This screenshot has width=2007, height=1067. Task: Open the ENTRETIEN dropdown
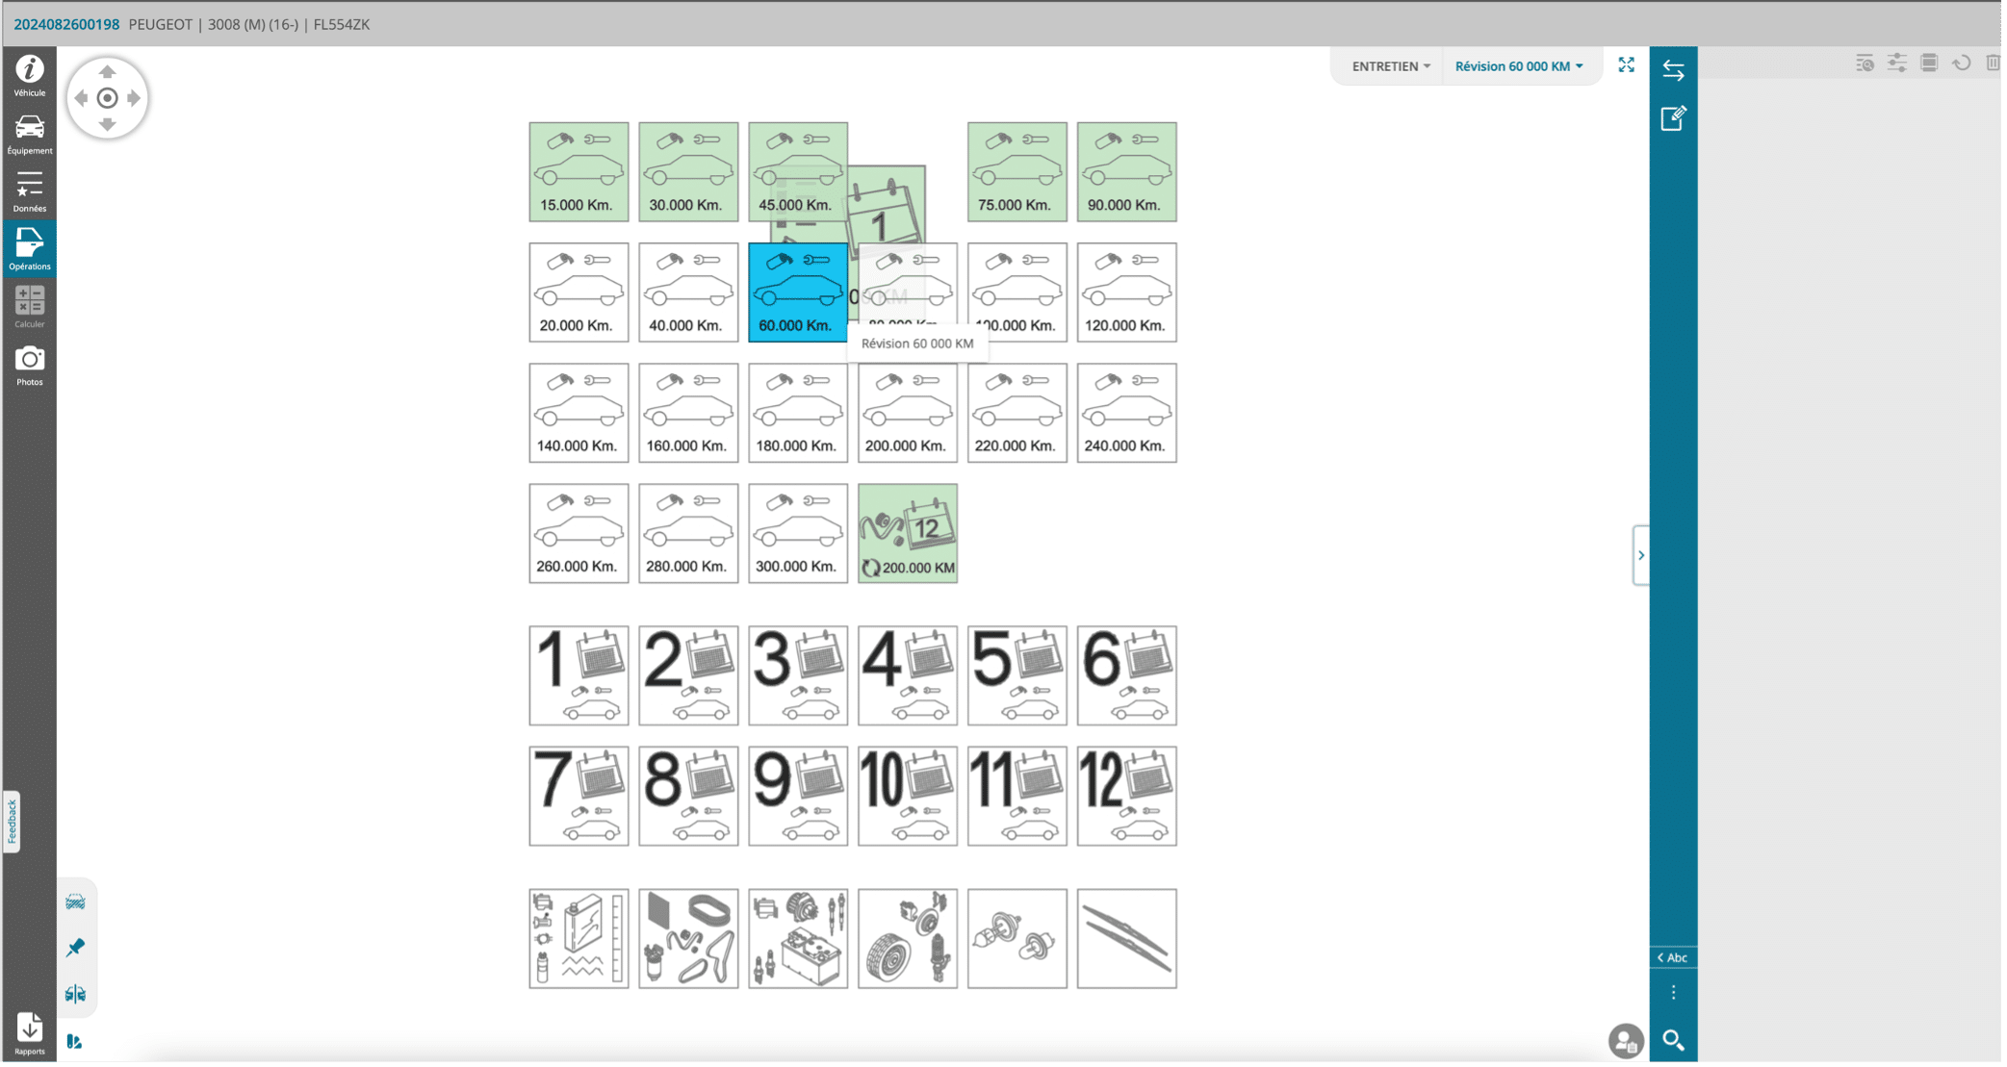1390,66
